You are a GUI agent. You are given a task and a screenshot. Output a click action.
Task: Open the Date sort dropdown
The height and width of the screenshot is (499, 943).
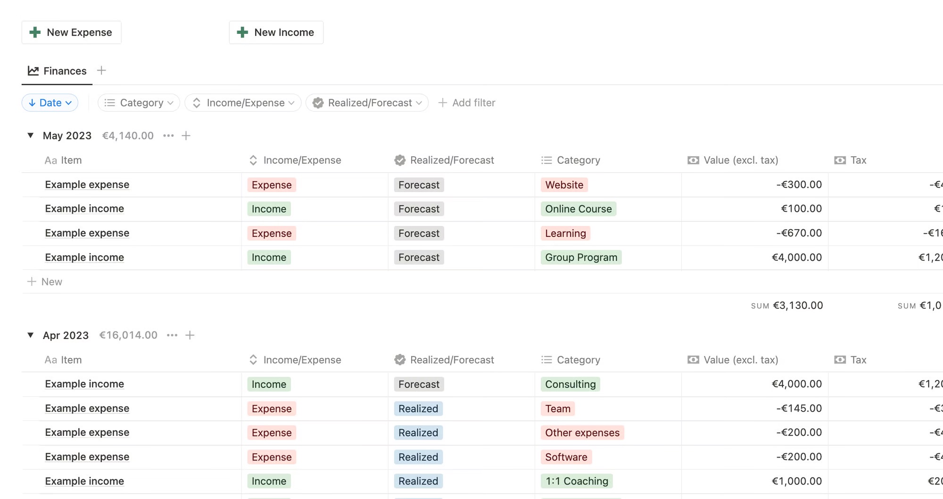pyautogui.click(x=50, y=103)
